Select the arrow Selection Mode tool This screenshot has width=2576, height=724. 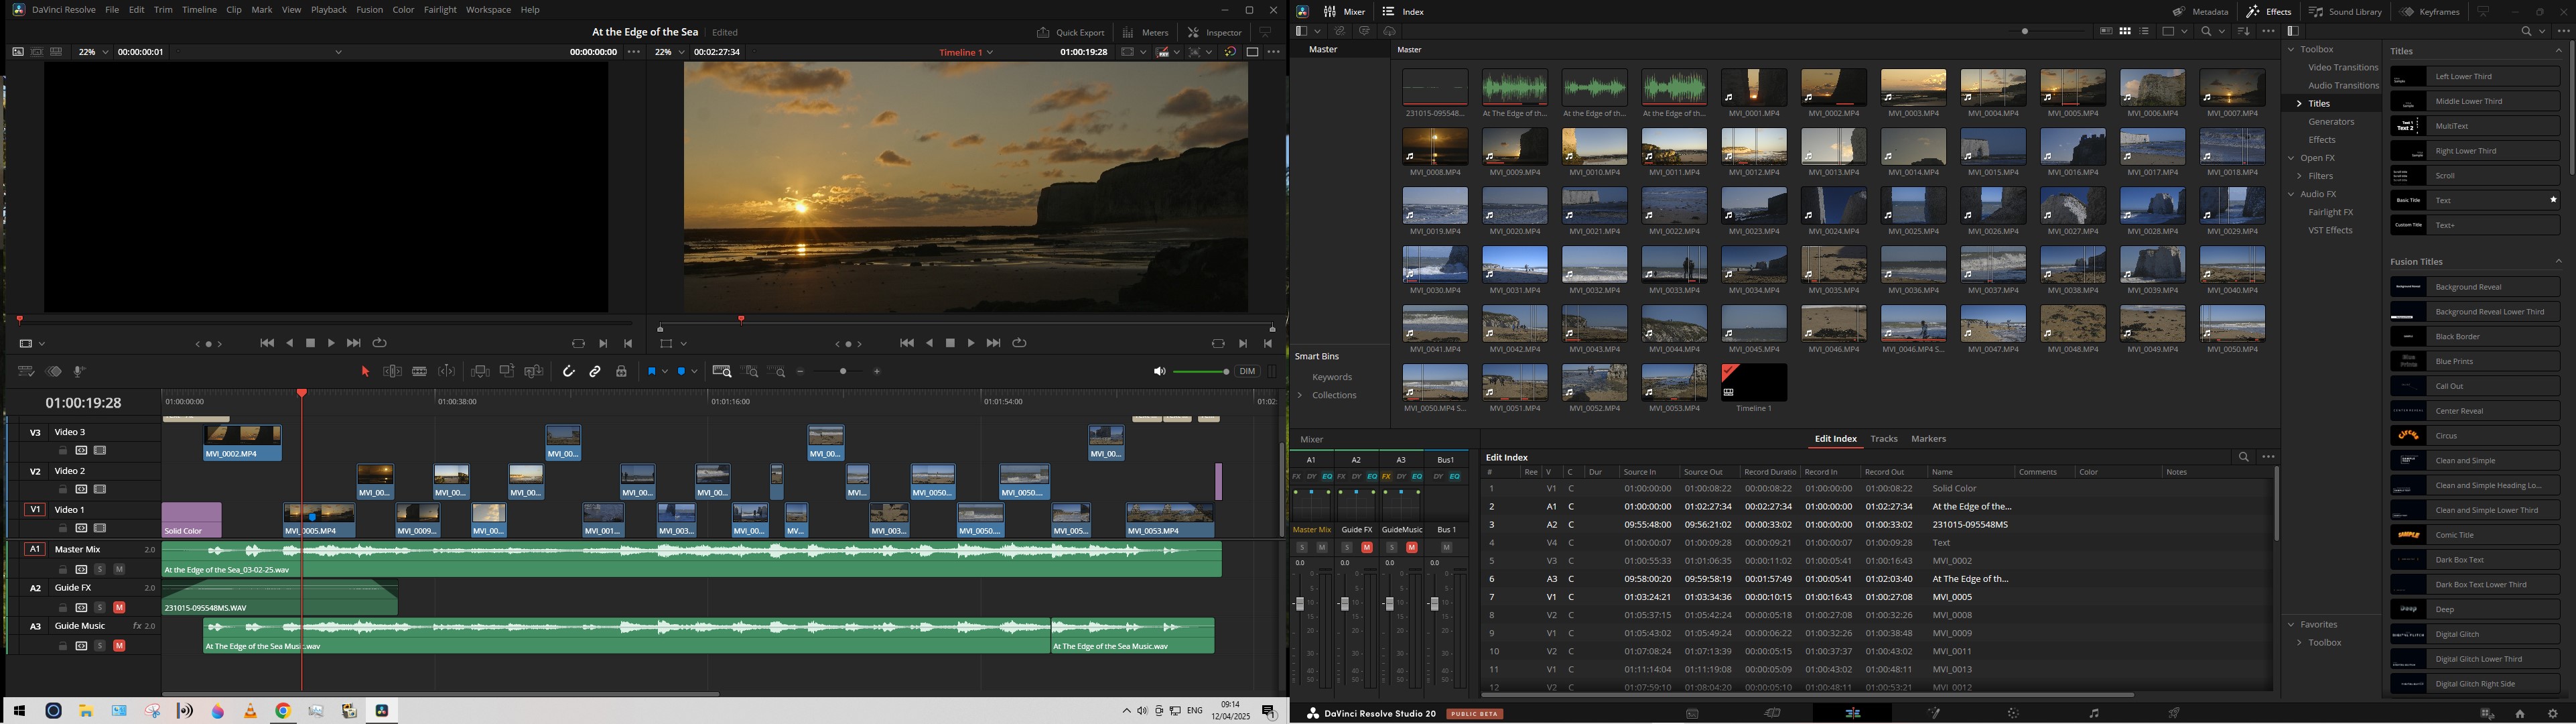(365, 372)
